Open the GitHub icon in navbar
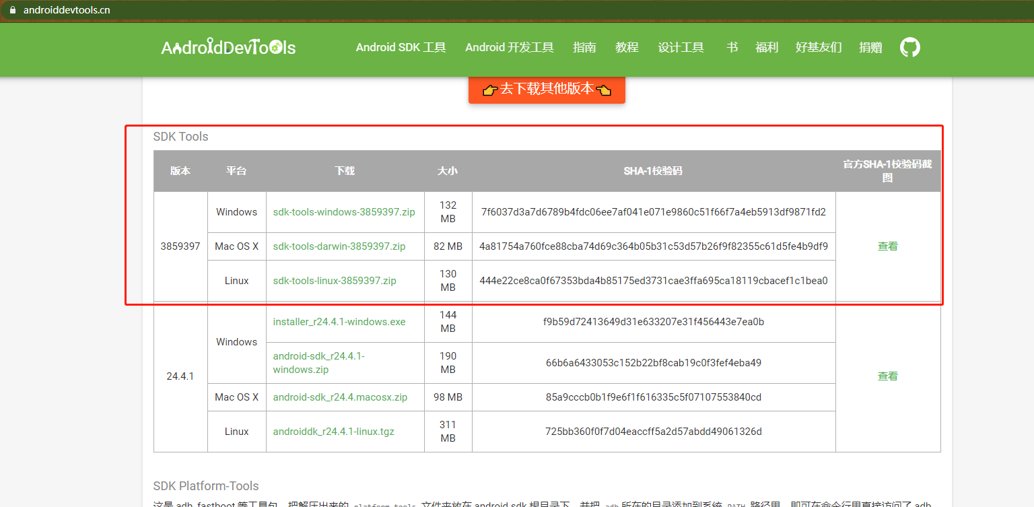This screenshot has width=1034, height=507. tap(910, 47)
